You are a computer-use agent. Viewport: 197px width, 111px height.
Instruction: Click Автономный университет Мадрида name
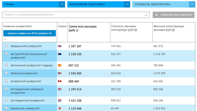(x=32, y=65)
